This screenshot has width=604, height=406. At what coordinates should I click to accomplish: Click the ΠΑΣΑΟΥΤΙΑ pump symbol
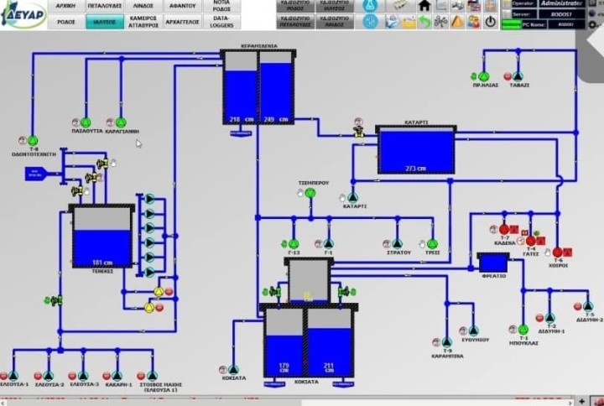coord(86,122)
